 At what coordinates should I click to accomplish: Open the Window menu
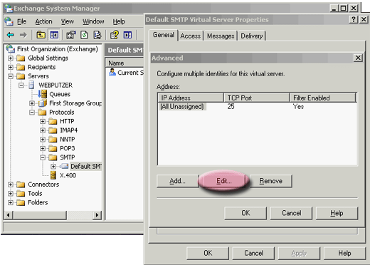click(93, 21)
